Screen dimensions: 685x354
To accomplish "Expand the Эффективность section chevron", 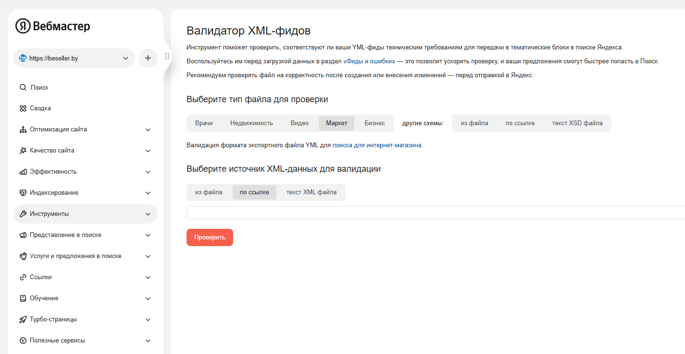I will pyautogui.click(x=148, y=172).
